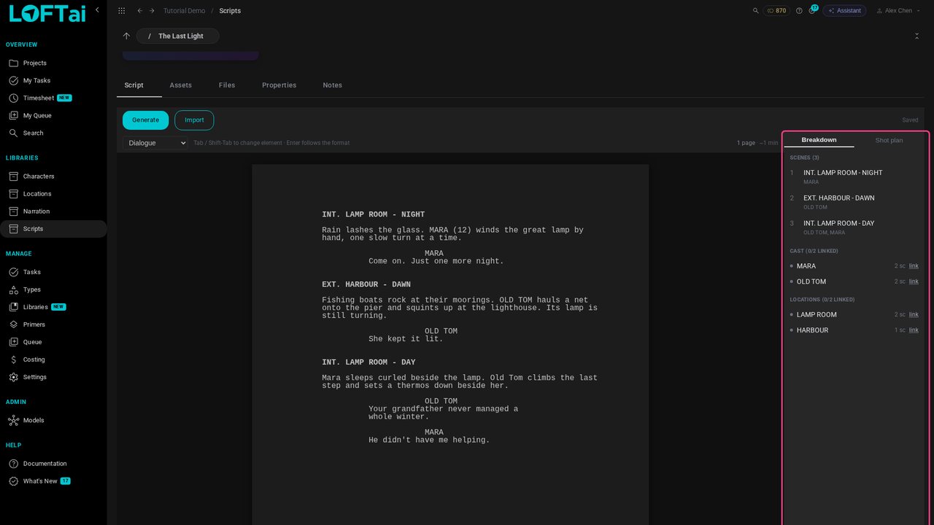The width and height of the screenshot is (934, 525).
Task: Click the up arrow beside The Last Light
Action: (x=126, y=36)
